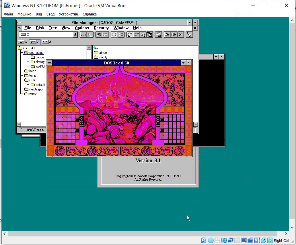
Task: Open File Manager's Help menu
Action: (137, 28)
